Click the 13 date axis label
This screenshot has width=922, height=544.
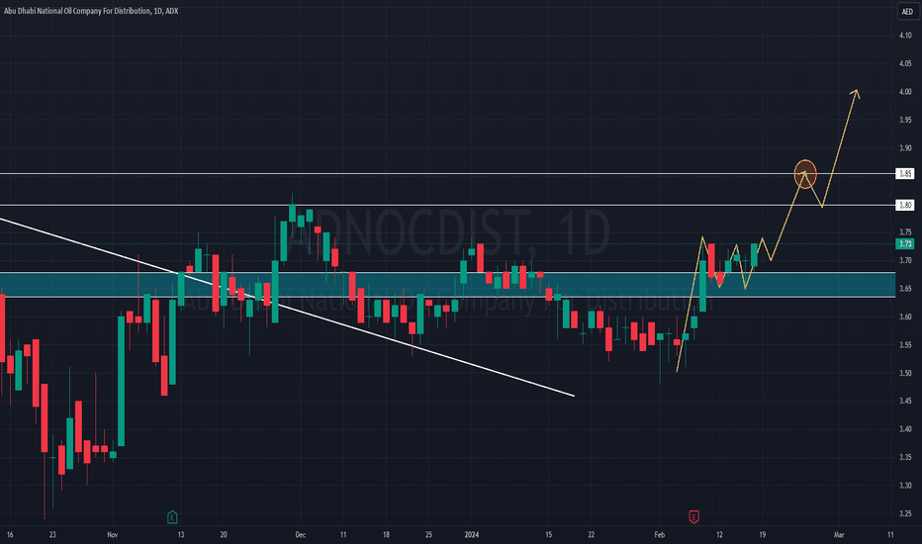click(x=180, y=534)
